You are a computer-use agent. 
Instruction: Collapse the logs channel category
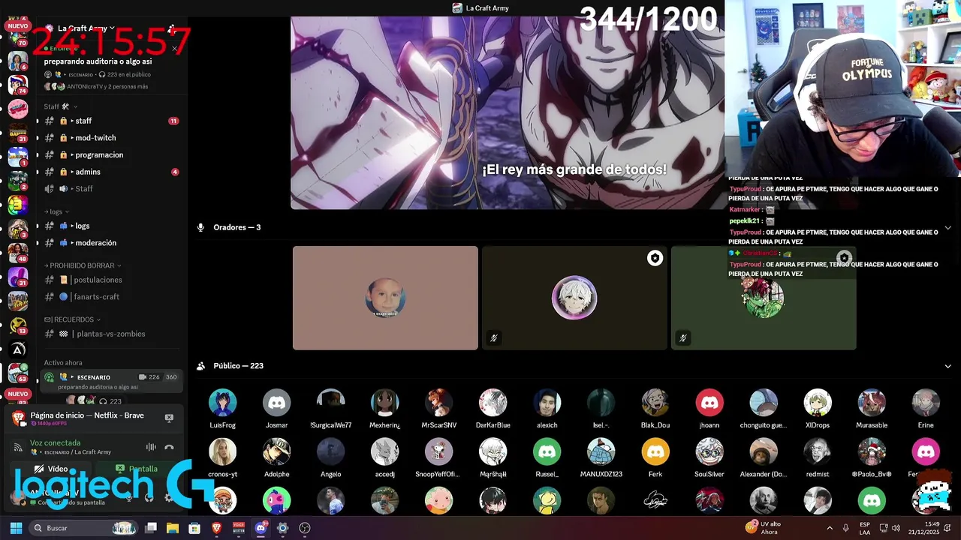tap(56, 211)
